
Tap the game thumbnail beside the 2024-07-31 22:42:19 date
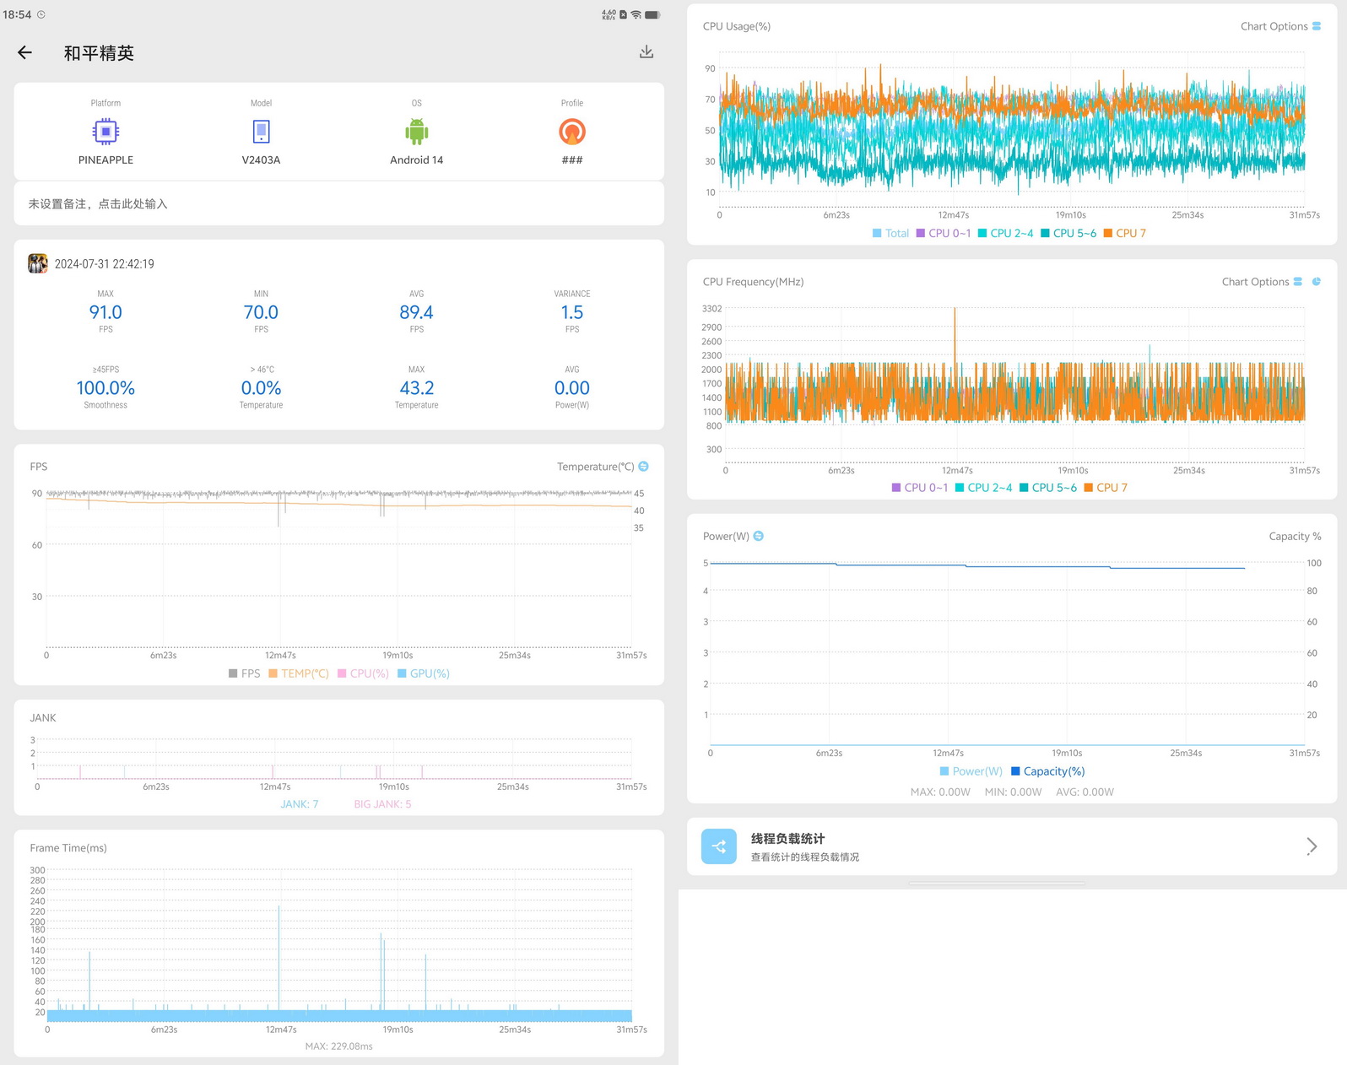click(37, 263)
